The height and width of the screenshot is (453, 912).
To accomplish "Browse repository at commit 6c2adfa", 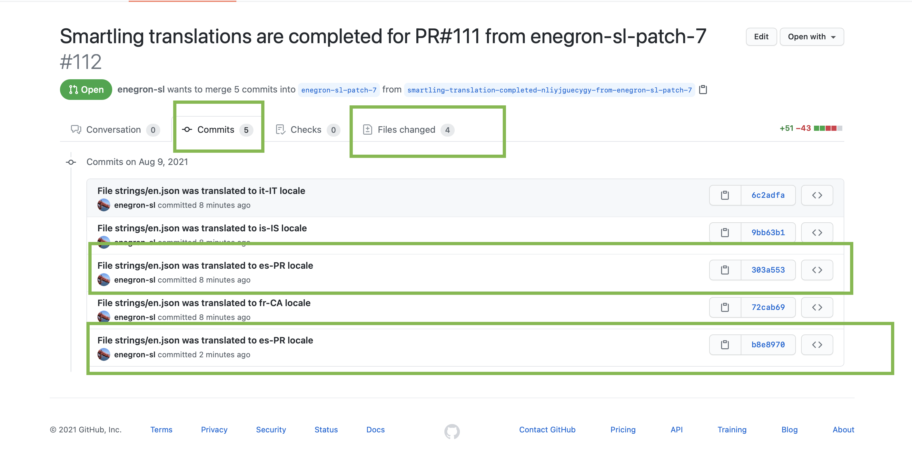I will tap(817, 195).
